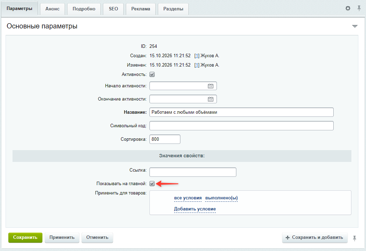
Task: Collapse the Основные параметры section
Action: click(x=355, y=26)
